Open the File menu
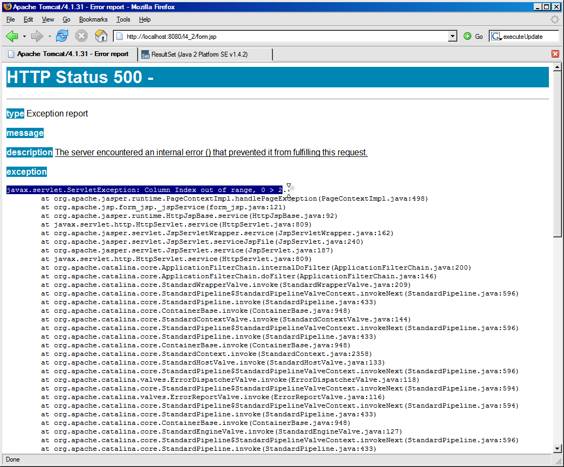This screenshot has height=467, width=564. point(11,19)
